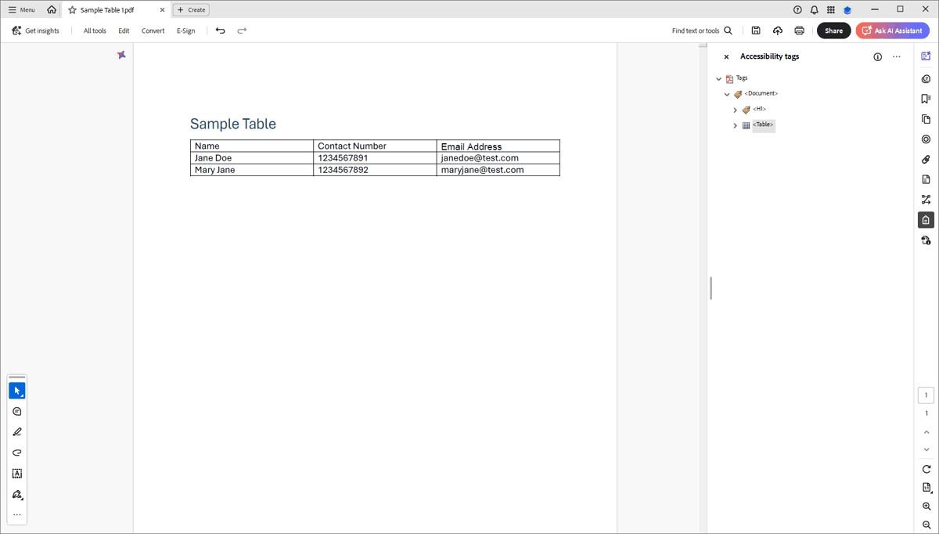The width and height of the screenshot is (939, 534).
Task: Zoom in on the document
Action: click(x=926, y=507)
